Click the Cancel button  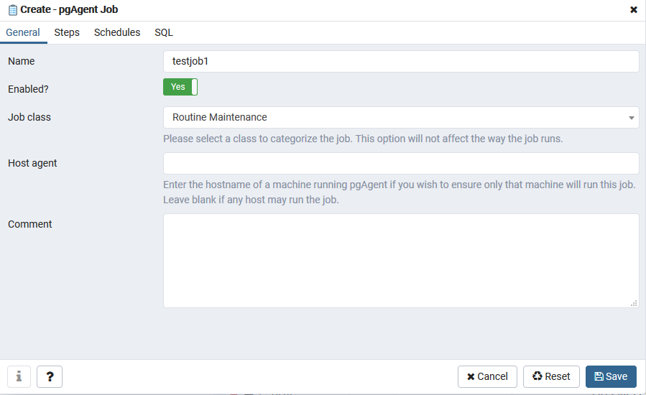tap(487, 376)
